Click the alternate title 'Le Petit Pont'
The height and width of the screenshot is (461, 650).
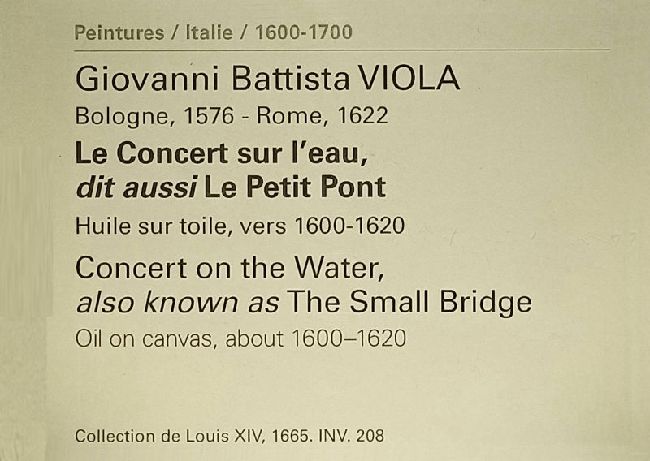pyautogui.click(x=295, y=187)
